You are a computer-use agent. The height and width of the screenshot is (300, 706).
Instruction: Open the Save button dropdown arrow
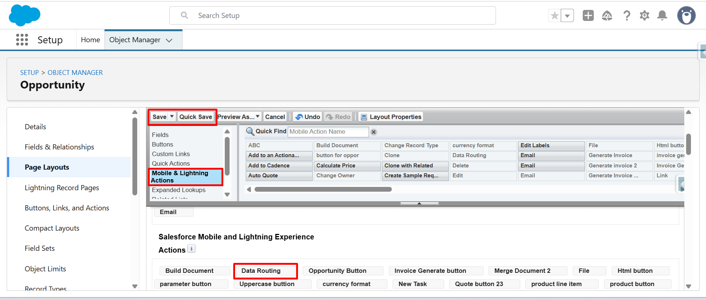(x=172, y=117)
